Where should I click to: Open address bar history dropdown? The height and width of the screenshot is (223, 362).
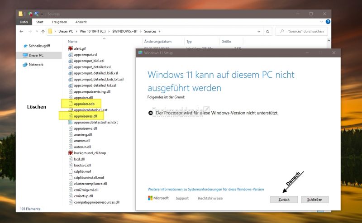(259, 31)
